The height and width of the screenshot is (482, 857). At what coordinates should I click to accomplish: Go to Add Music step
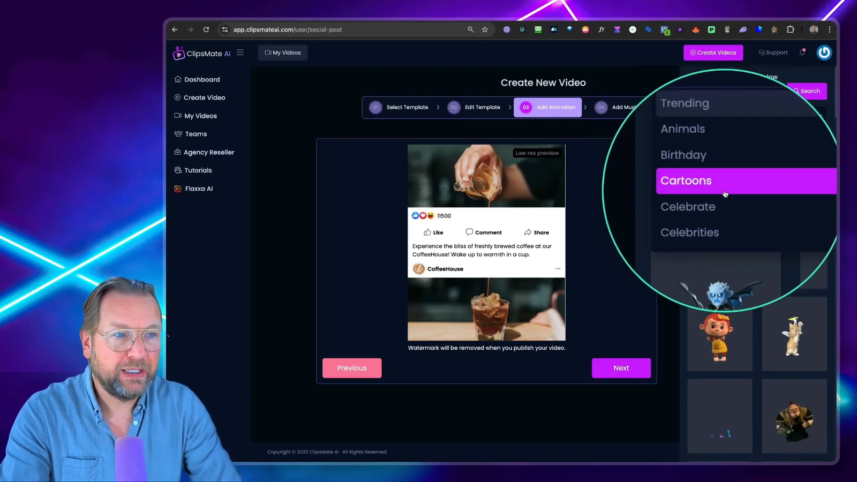click(x=616, y=107)
